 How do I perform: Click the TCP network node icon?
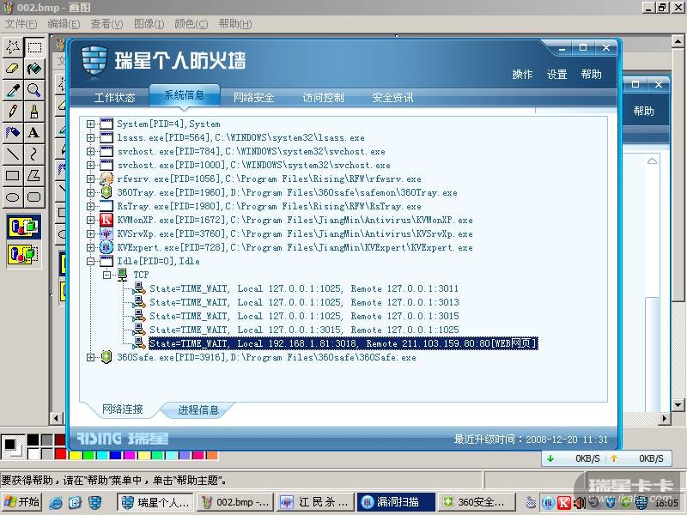click(x=123, y=275)
